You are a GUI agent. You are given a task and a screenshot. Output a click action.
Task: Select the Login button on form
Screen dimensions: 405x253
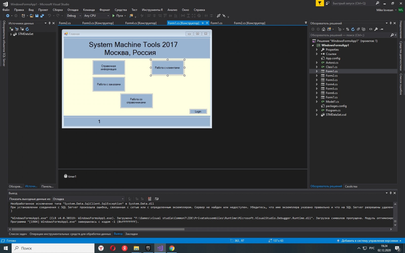click(x=198, y=112)
